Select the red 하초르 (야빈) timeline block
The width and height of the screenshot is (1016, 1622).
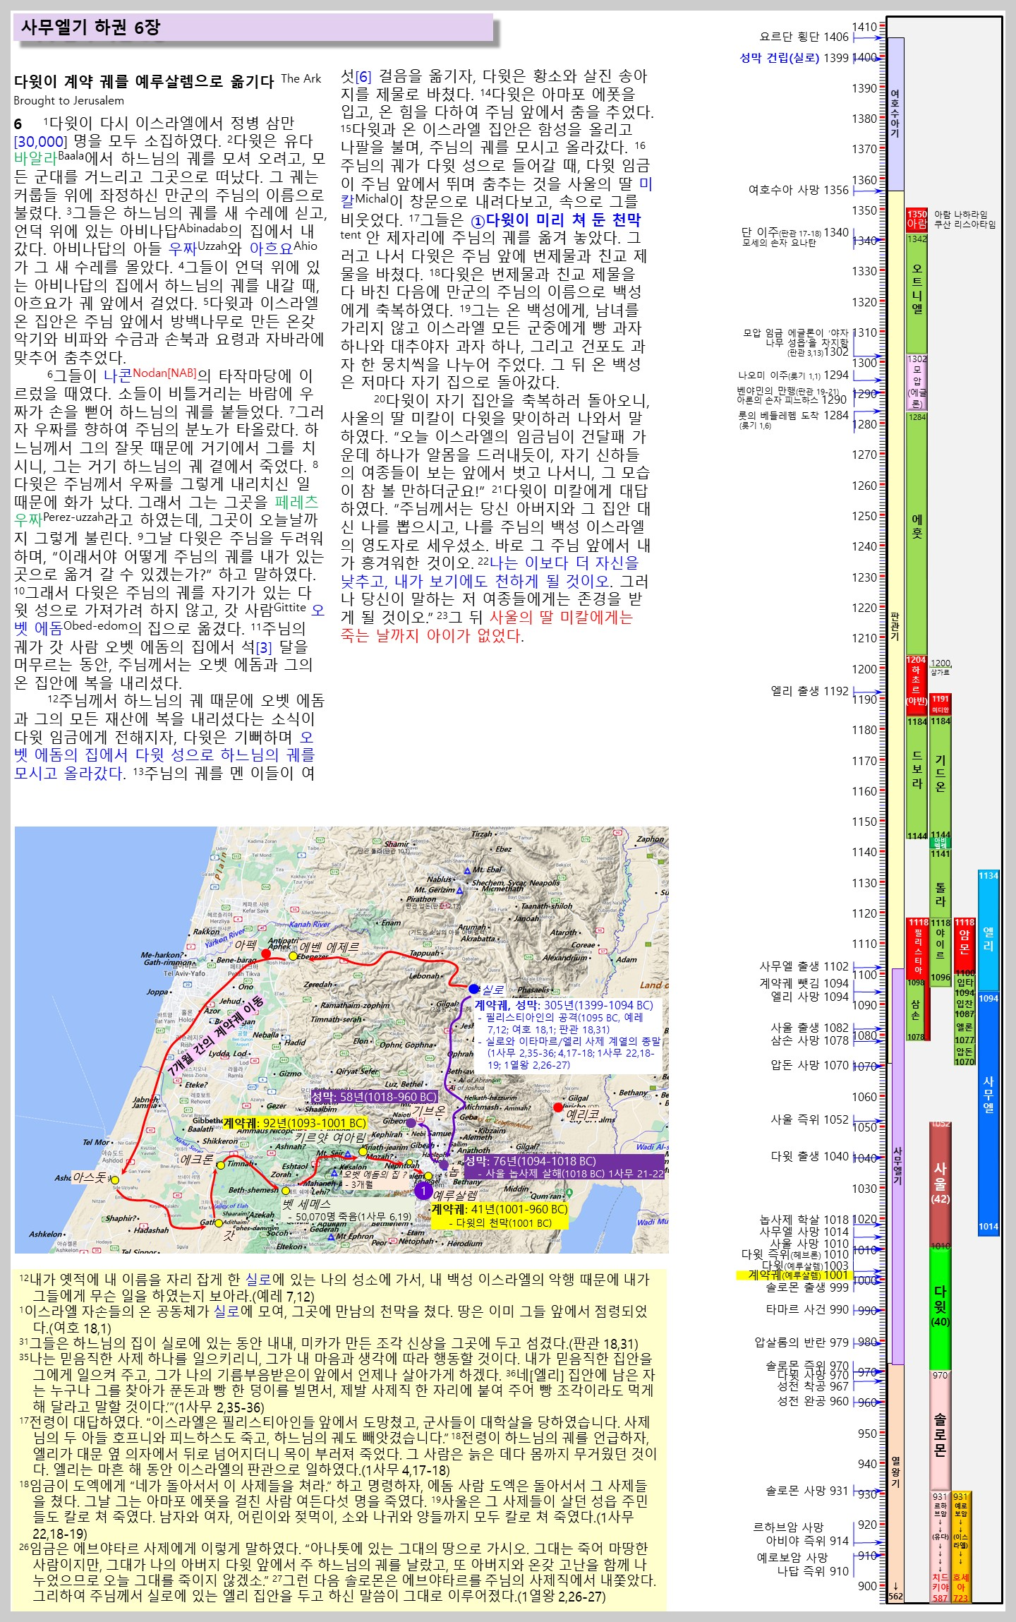(917, 685)
